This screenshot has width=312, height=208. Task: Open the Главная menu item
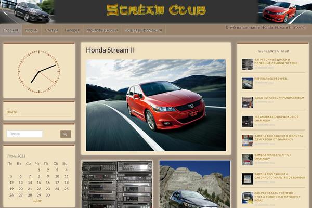click(11, 30)
